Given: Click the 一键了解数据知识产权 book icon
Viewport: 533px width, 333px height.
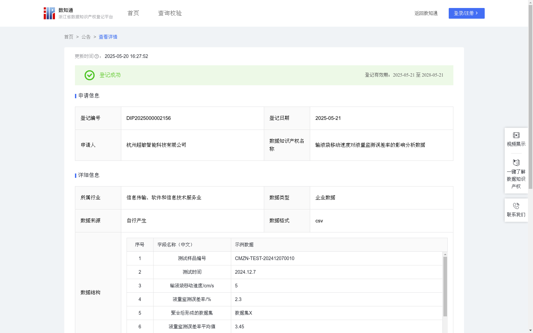Looking at the screenshot, I should 516,163.
